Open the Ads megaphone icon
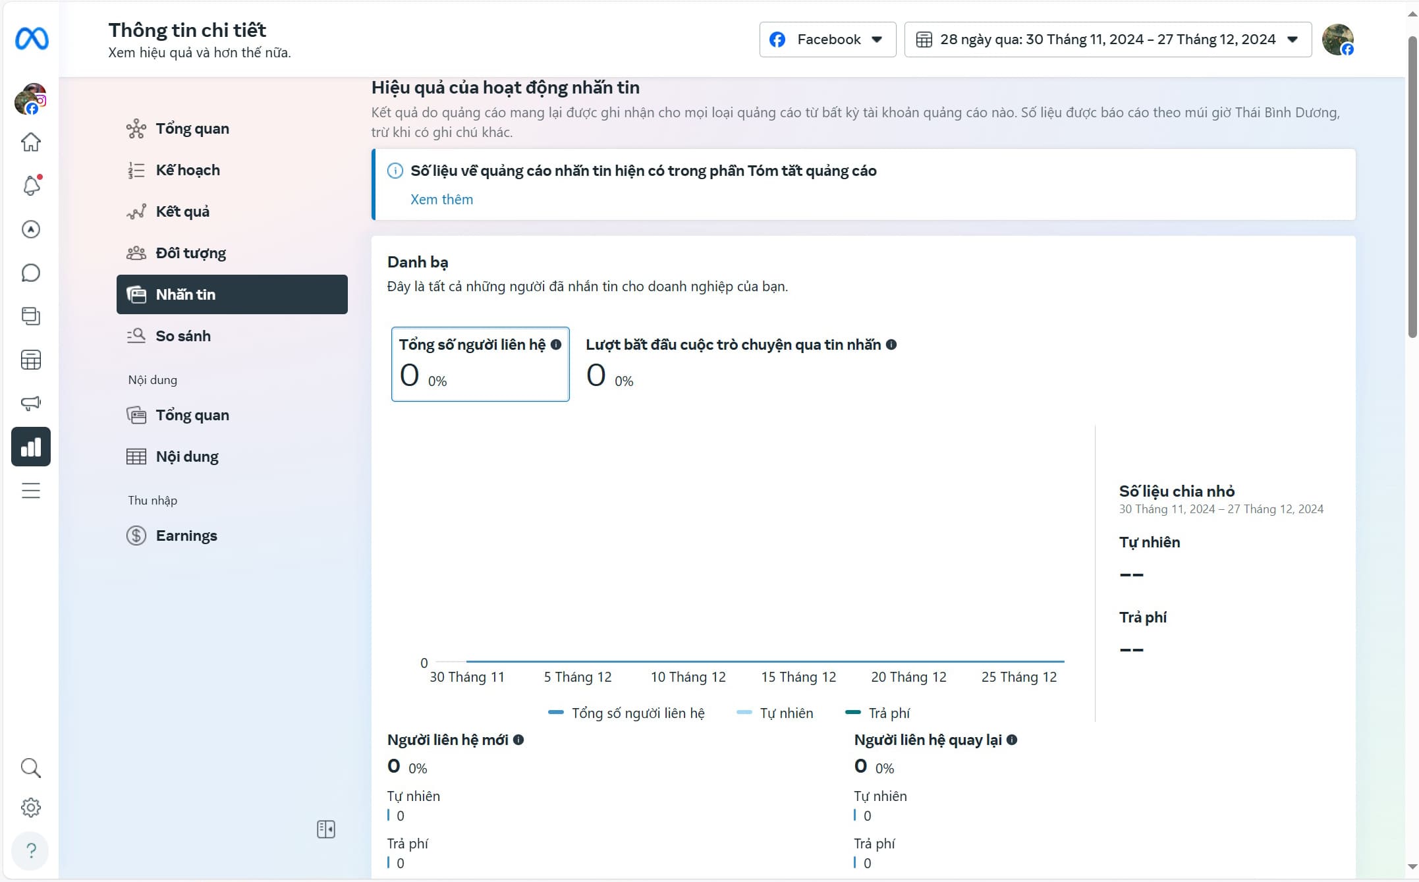The height and width of the screenshot is (882, 1419). (x=31, y=403)
